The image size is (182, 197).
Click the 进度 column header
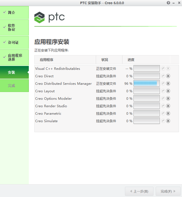(x=146, y=60)
